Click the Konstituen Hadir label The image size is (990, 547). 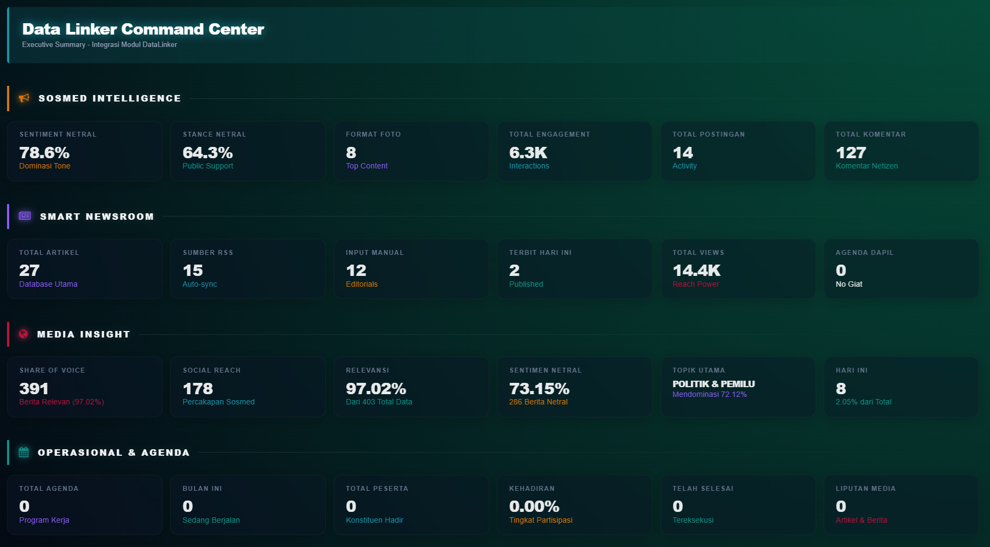click(375, 521)
